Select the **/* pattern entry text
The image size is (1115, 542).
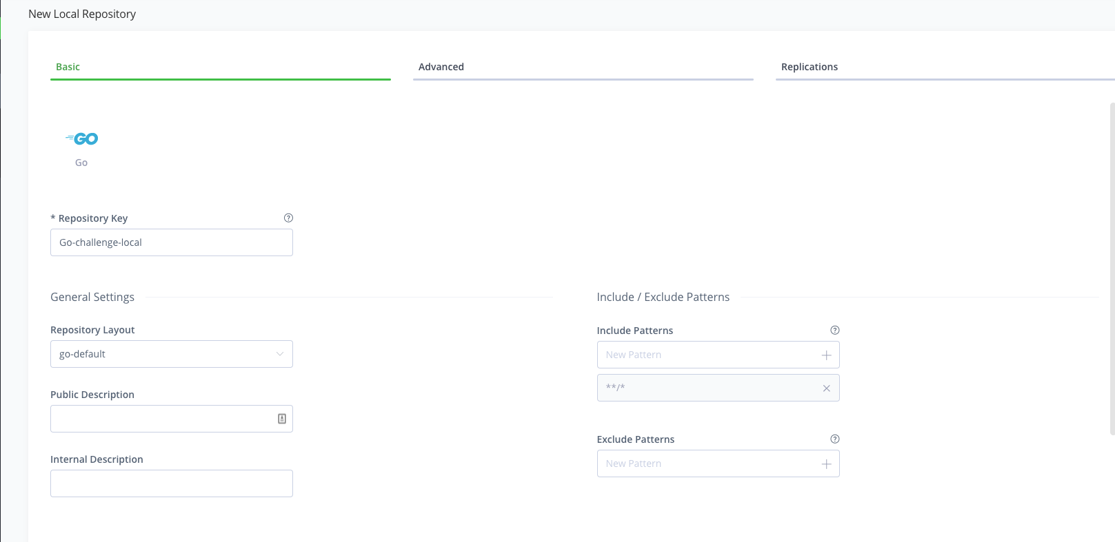point(615,388)
